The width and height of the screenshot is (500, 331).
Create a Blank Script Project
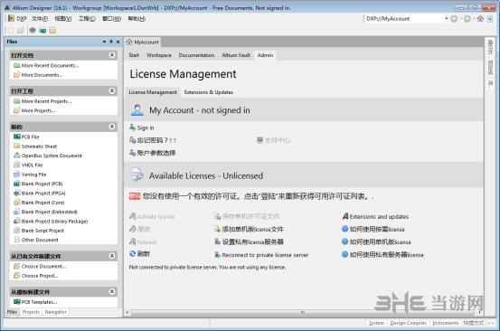(x=42, y=231)
